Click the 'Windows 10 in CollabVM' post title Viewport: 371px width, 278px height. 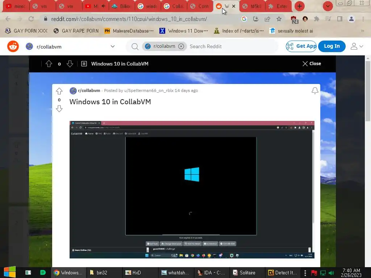click(110, 102)
